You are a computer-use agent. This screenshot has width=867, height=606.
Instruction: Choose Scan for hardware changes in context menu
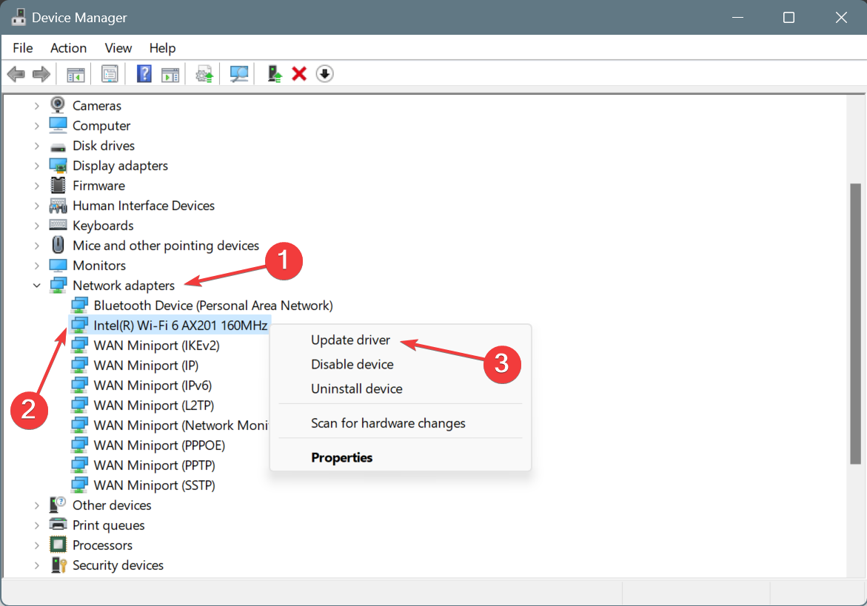pos(388,423)
